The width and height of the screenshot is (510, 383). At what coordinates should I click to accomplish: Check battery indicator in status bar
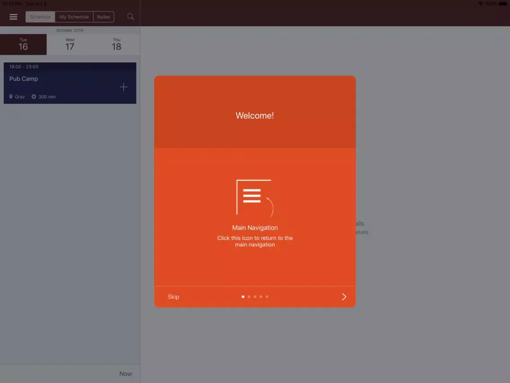[x=503, y=4]
